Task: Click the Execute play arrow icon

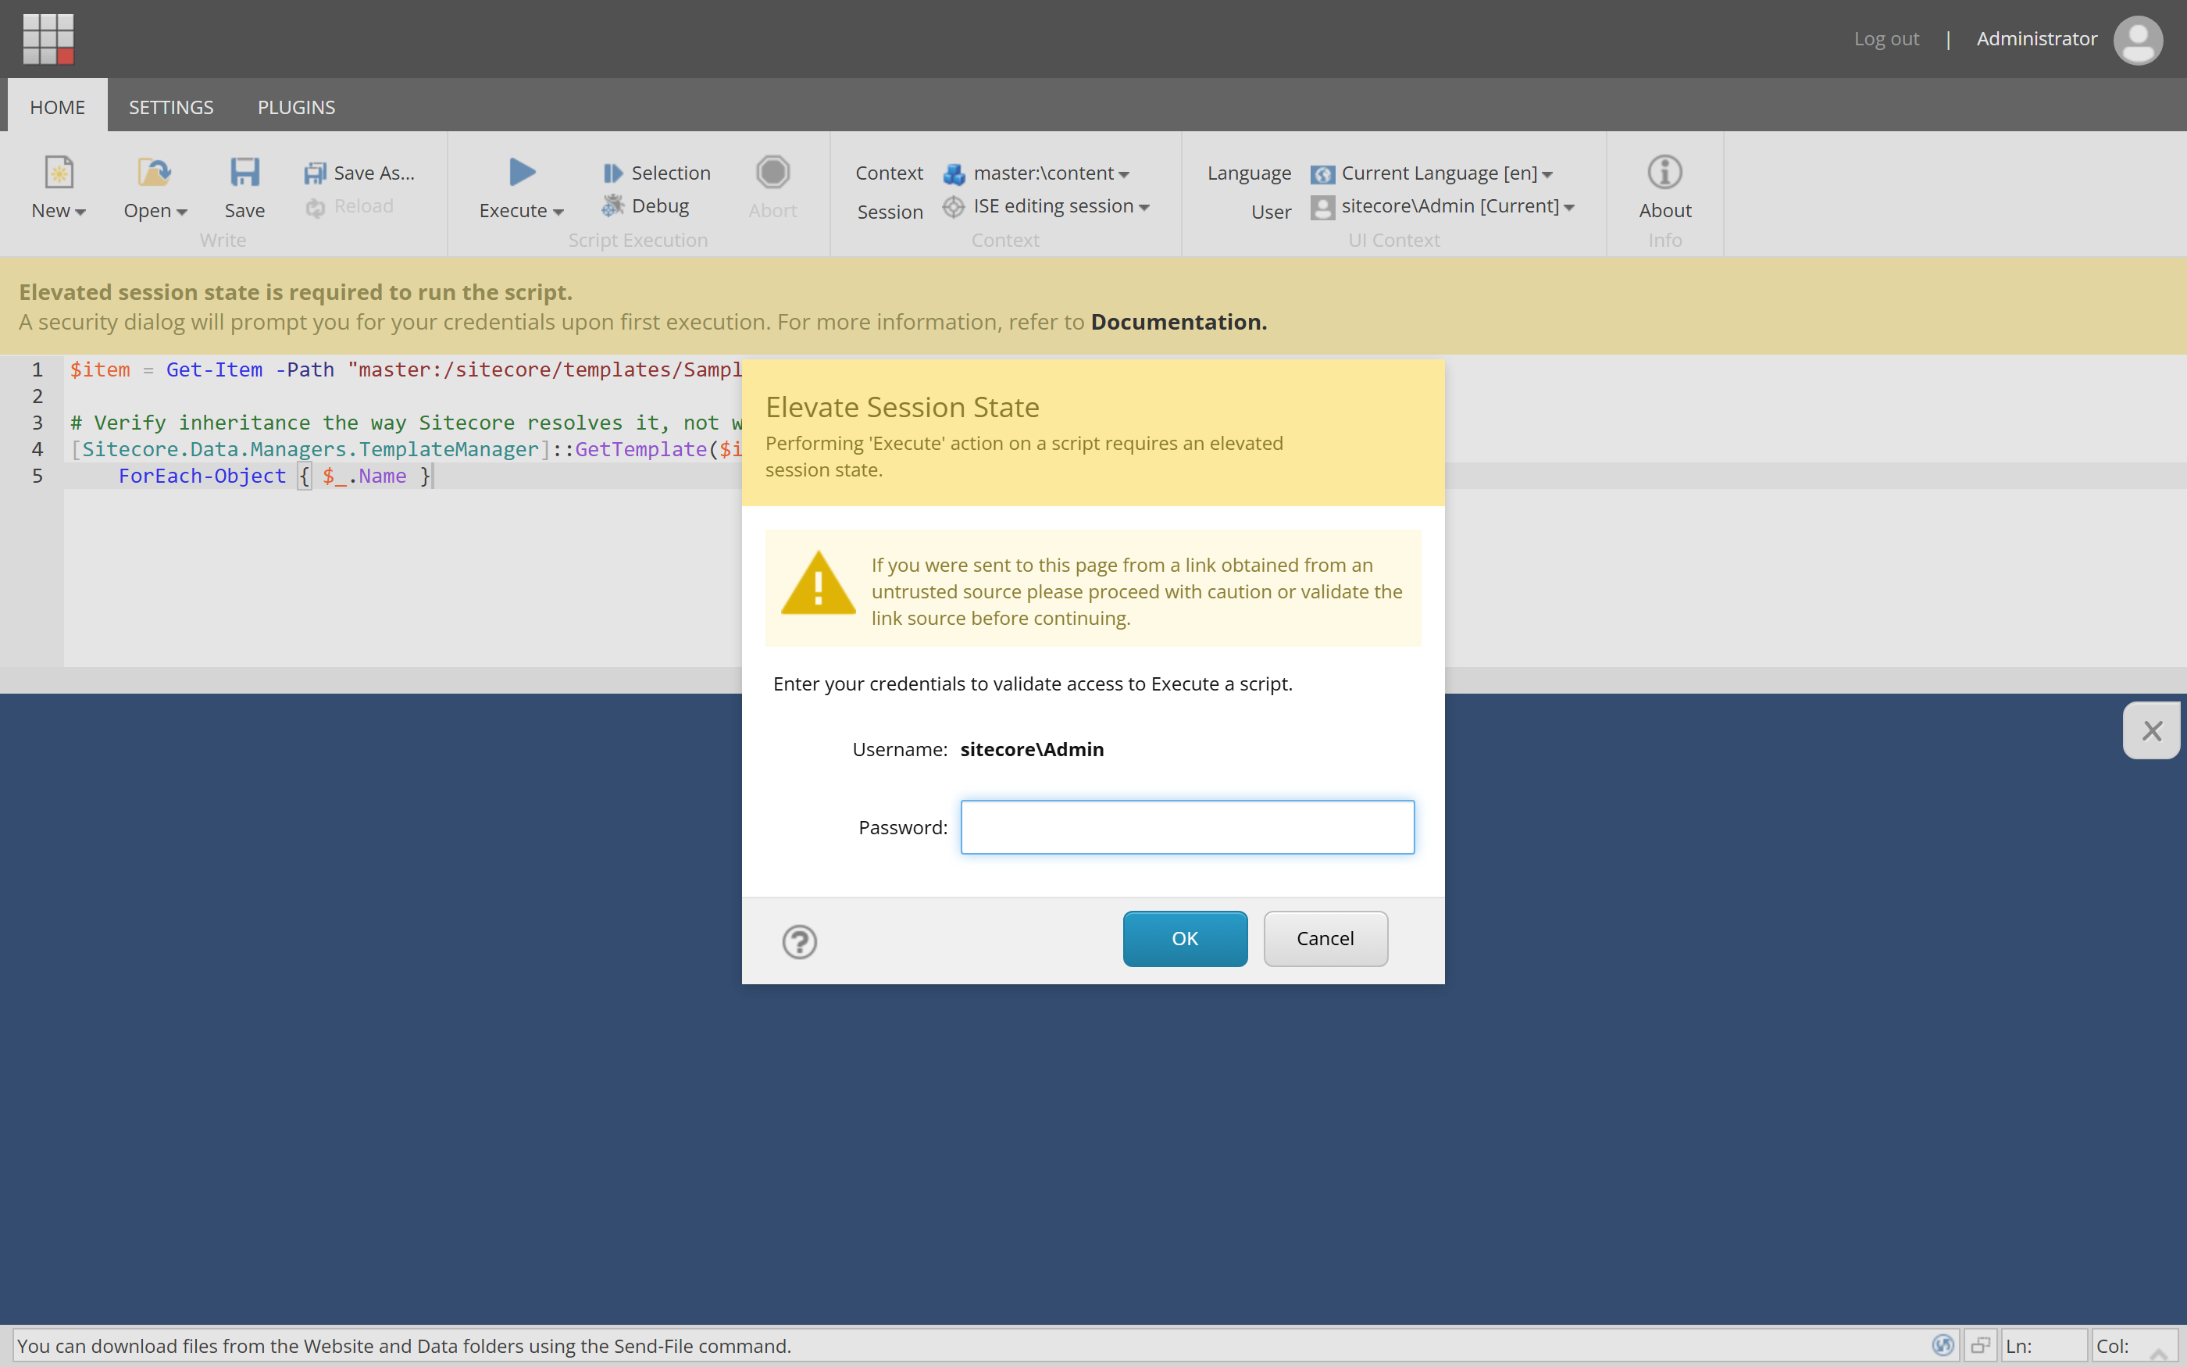Action: (522, 172)
